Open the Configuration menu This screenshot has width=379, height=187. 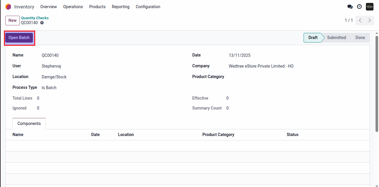point(148,7)
